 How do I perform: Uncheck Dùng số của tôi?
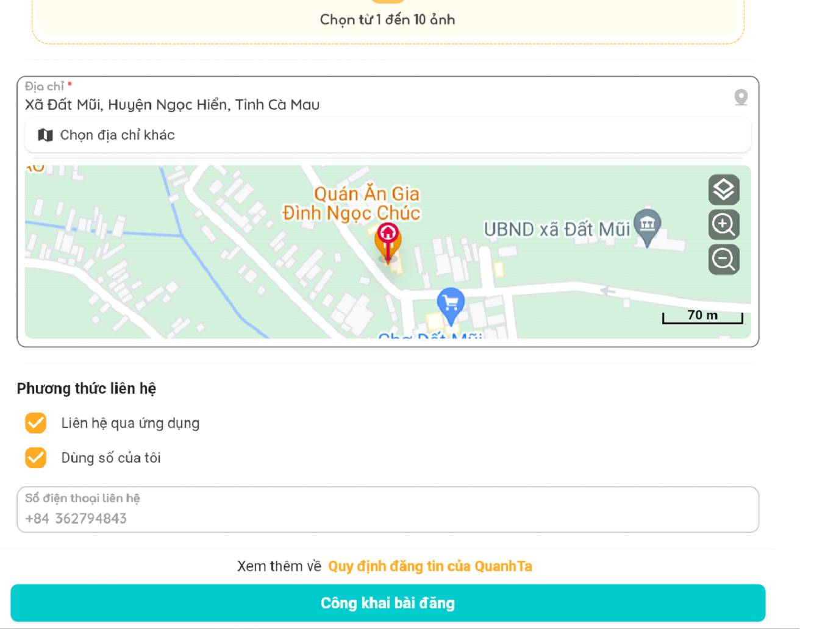click(35, 458)
